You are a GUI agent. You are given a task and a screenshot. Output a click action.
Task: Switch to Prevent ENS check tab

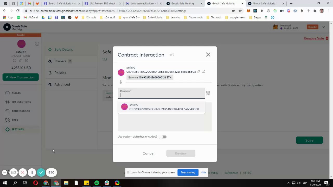pyautogui.click(x=103, y=4)
